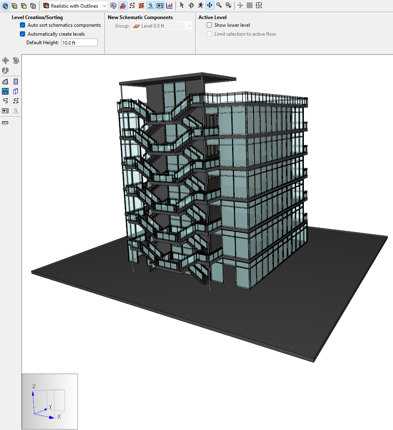
Task: Select the zoom box magnifier tool
Action: click(228, 5)
